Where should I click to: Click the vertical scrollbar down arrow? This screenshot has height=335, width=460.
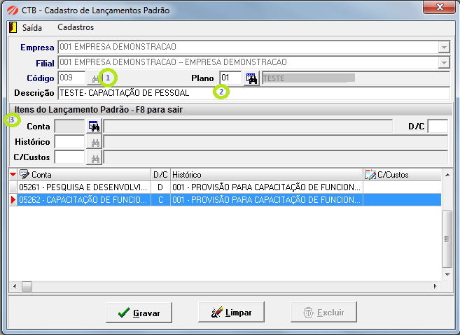coord(447,275)
